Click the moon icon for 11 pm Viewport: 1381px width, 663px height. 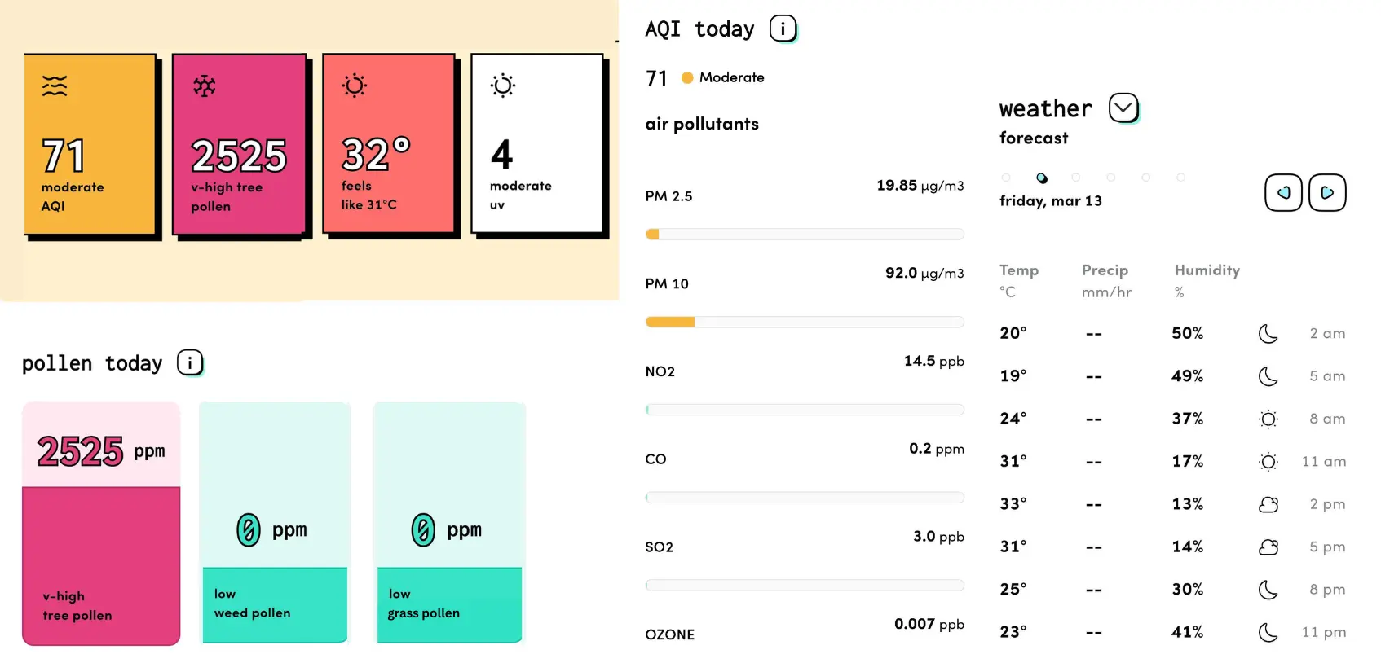1268,632
